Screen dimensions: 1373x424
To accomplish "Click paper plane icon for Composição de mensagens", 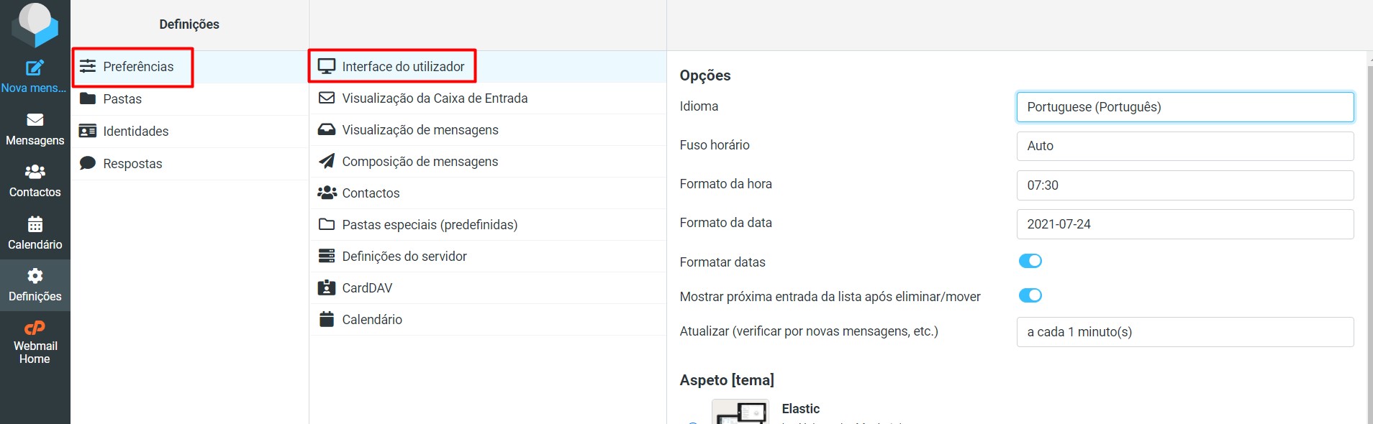I will (x=327, y=161).
